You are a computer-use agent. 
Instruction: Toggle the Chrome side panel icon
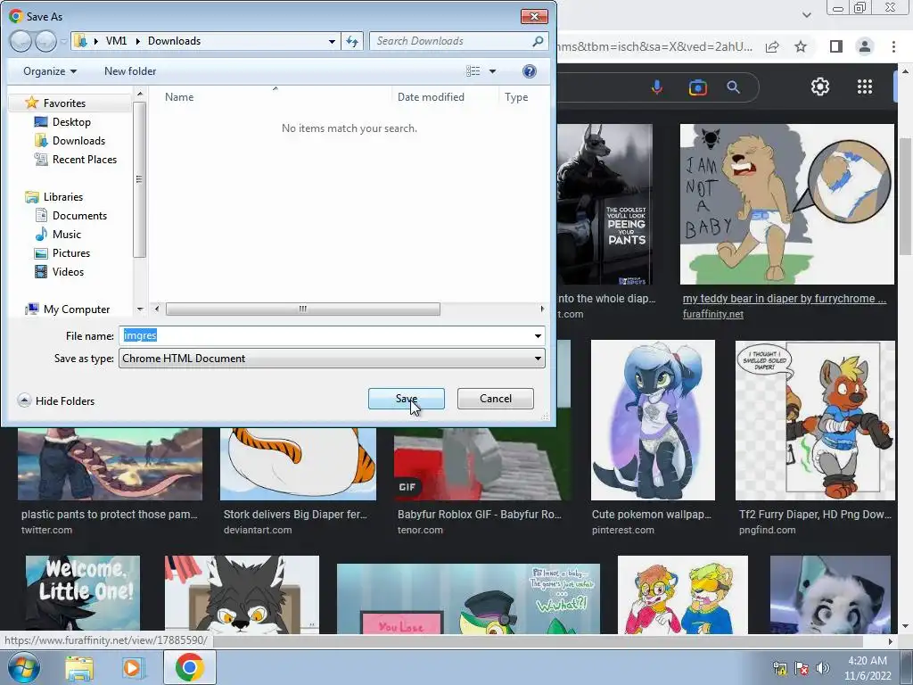pos(835,46)
